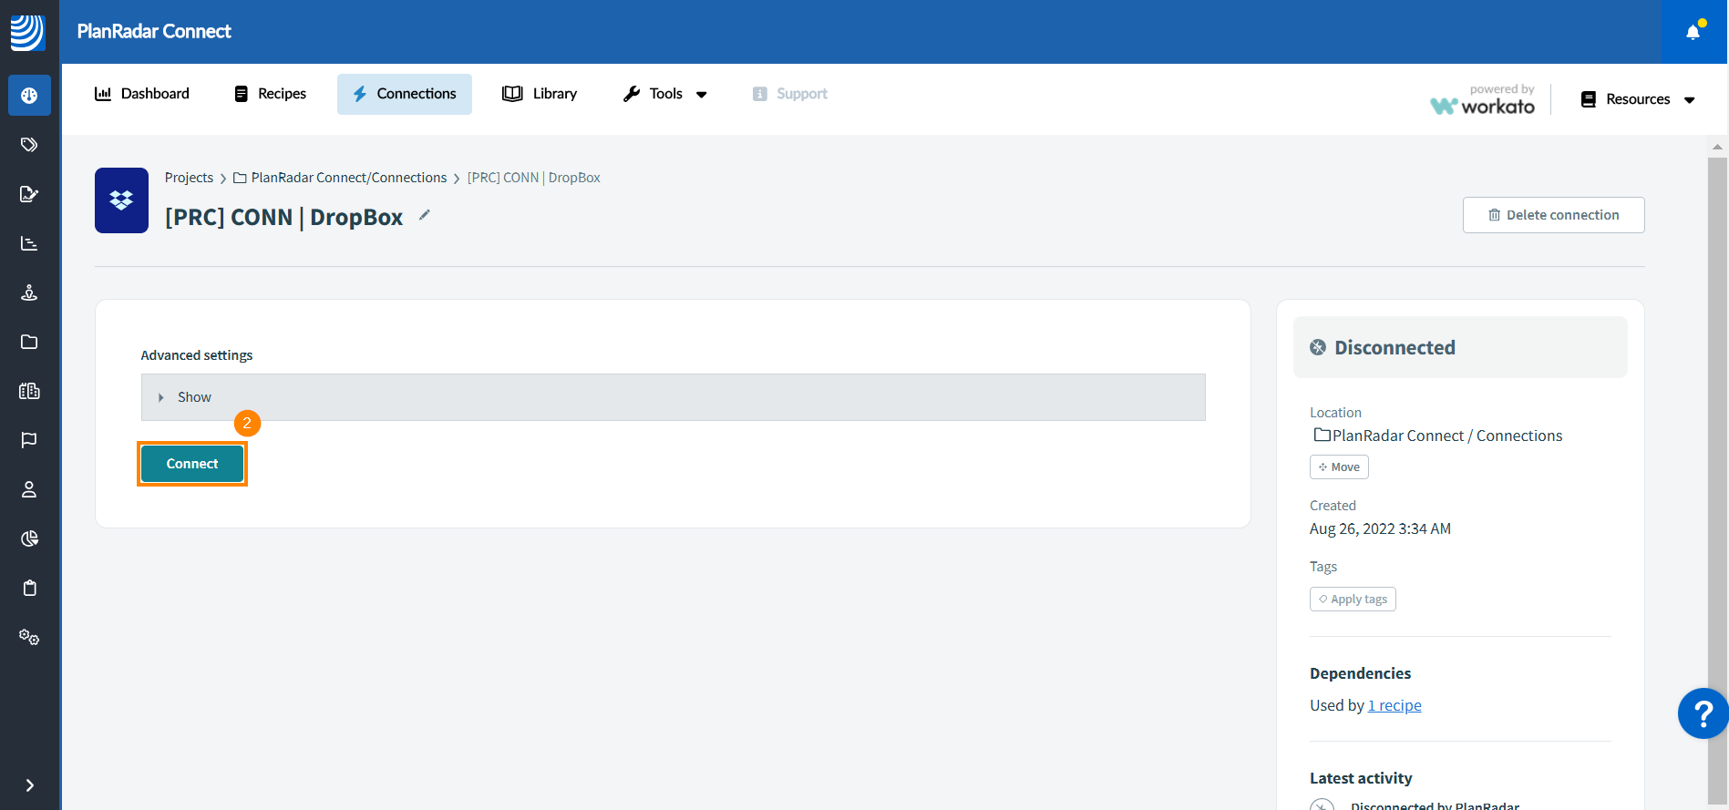Open the dashboard gauge sidebar icon
1729x810 pixels.
(29, 96)
